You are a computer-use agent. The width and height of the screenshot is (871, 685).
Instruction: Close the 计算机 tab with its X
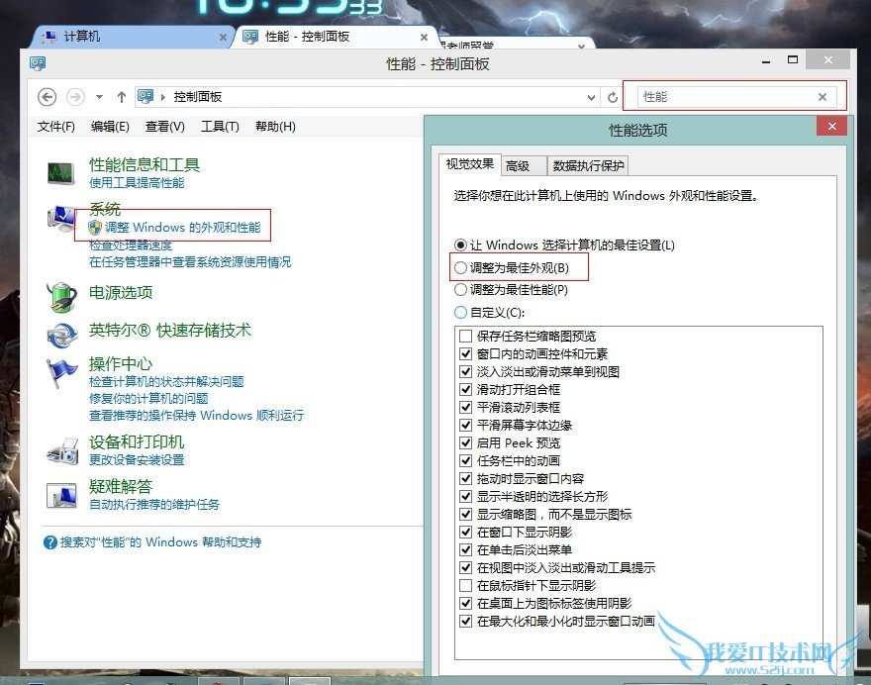coord(223,38)
